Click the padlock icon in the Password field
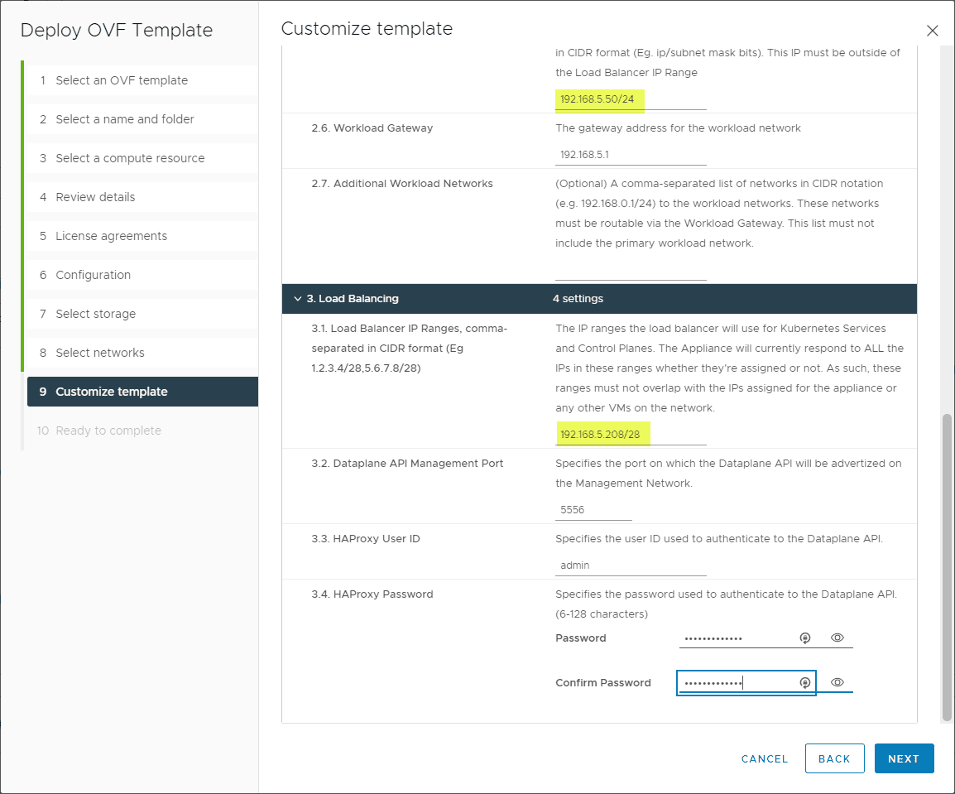This screenshot has width=955, height=794. tap(804, 638)
